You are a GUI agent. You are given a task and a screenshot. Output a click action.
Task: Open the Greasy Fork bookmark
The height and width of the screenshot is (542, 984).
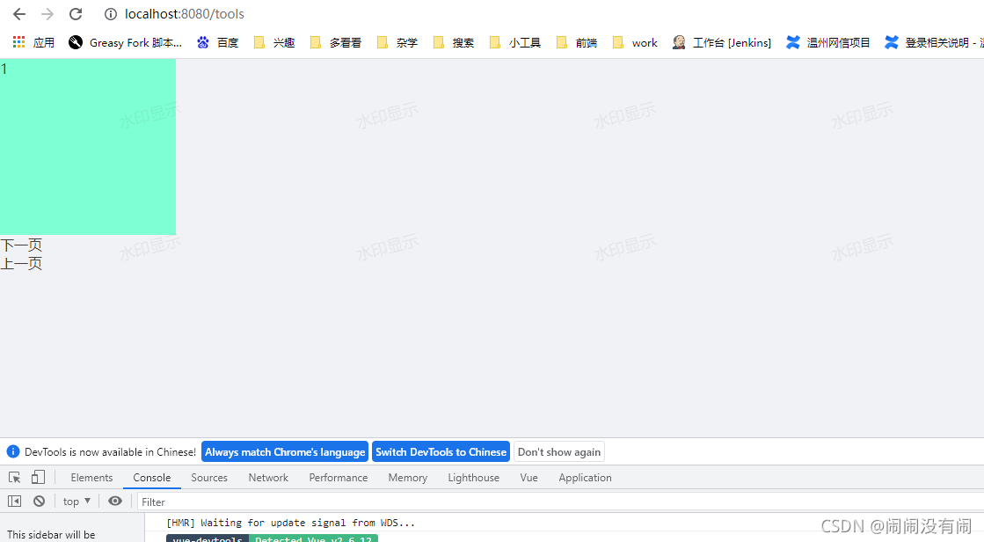coord(126,42)
